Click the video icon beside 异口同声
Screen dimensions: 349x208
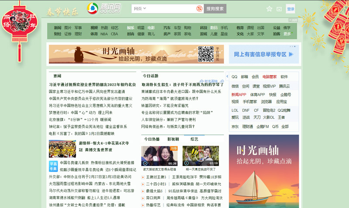(143, 198)
